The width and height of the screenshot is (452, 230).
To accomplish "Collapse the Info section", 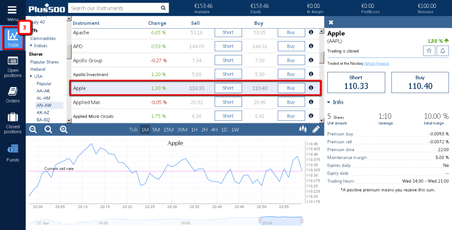I will [x=329, y=102].
